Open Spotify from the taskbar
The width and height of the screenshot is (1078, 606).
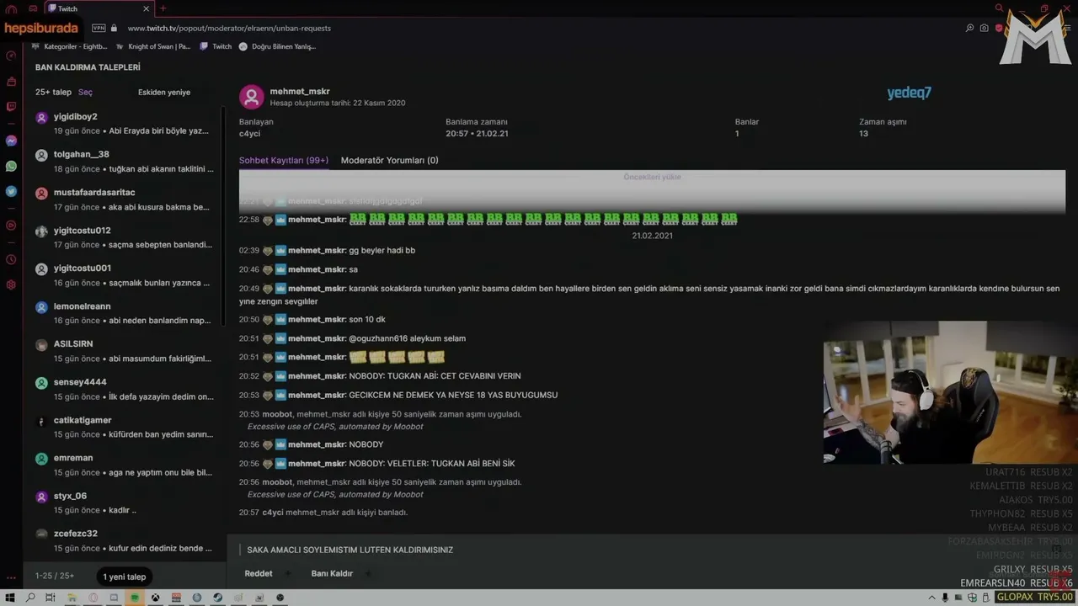coord(134,598)
